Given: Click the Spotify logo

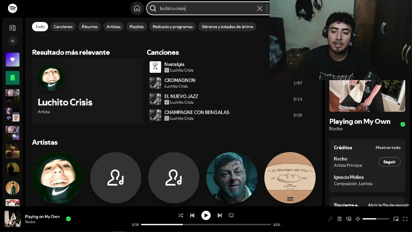Looking at the screenshot, I should (x=13, y=8).
